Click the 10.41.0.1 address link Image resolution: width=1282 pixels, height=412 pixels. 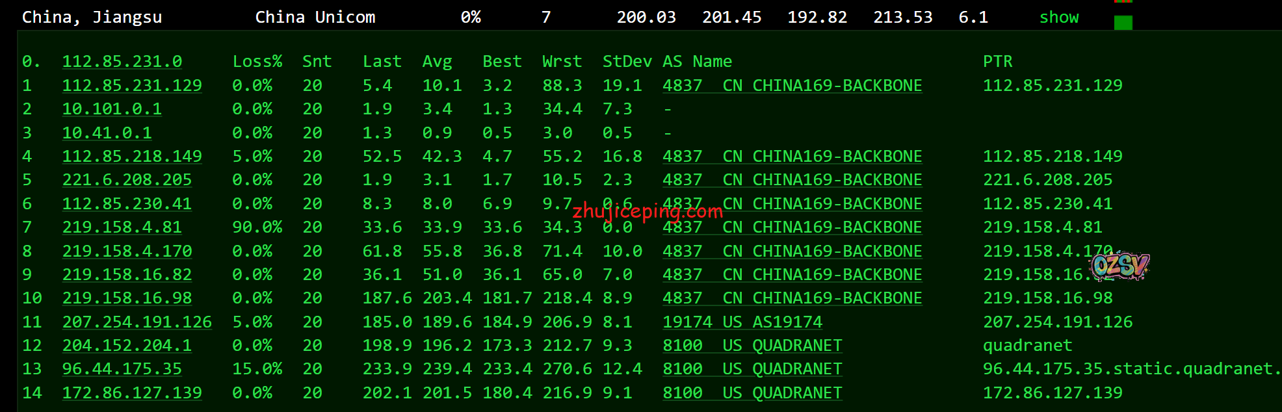click(x=107, y=133)
